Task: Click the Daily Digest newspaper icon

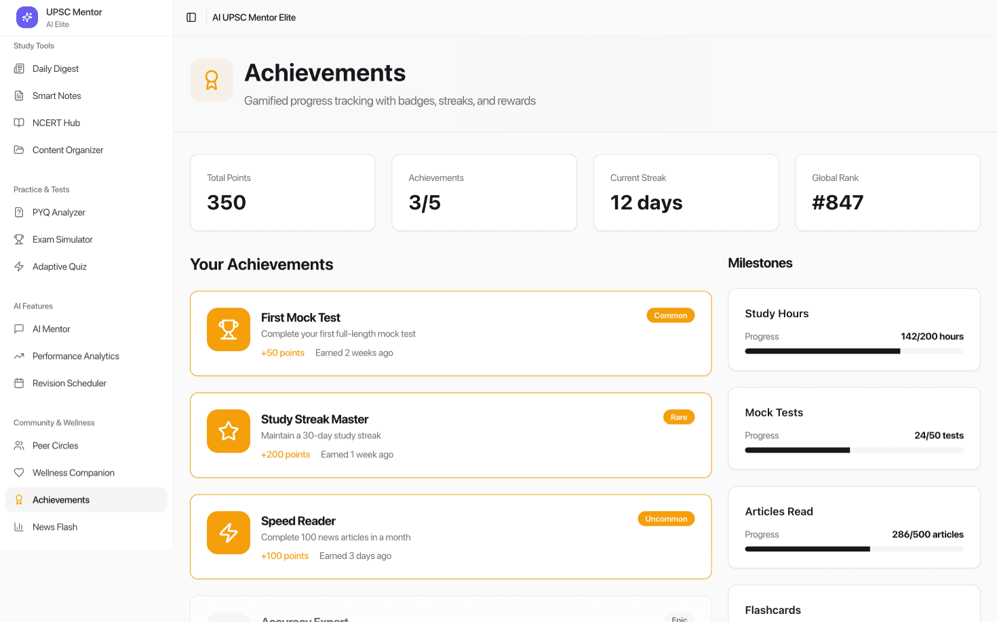Action: (x=19, y=68)
